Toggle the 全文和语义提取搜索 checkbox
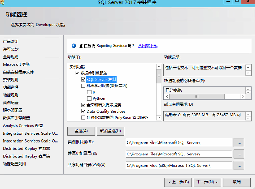Image resolution: width=255 pixels, height=189 pixels. (x=83, y=105)
